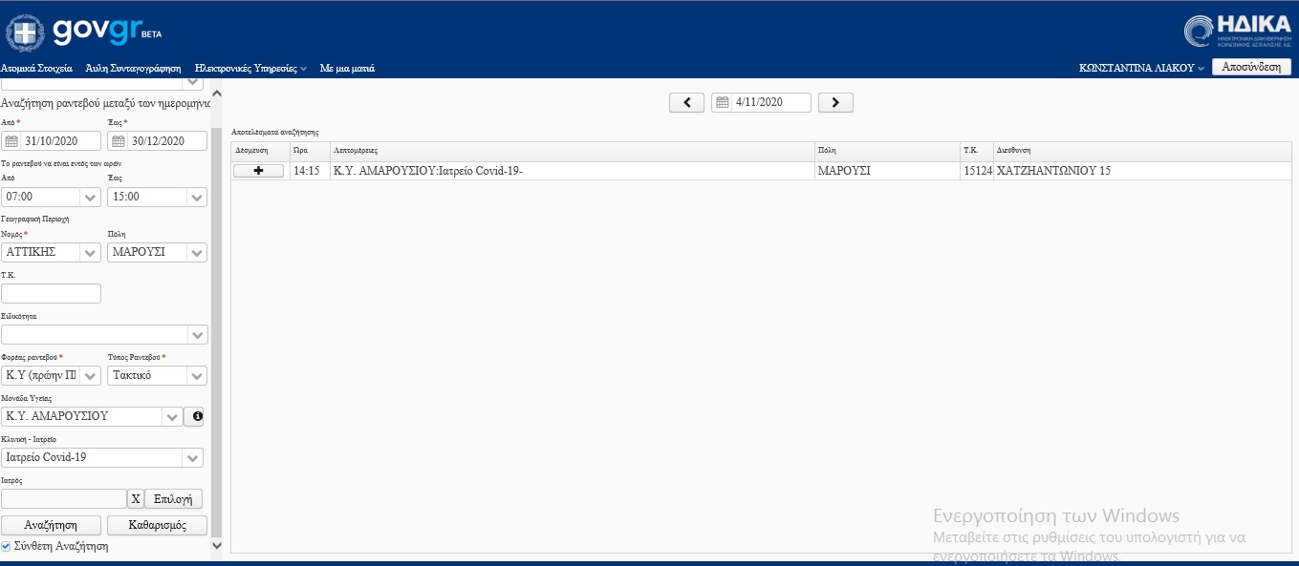This screenshot has height=566, width=1299.
Task: Open the Ιατρείο Covid-19 clinic dropdown
Action: (193, 458)
